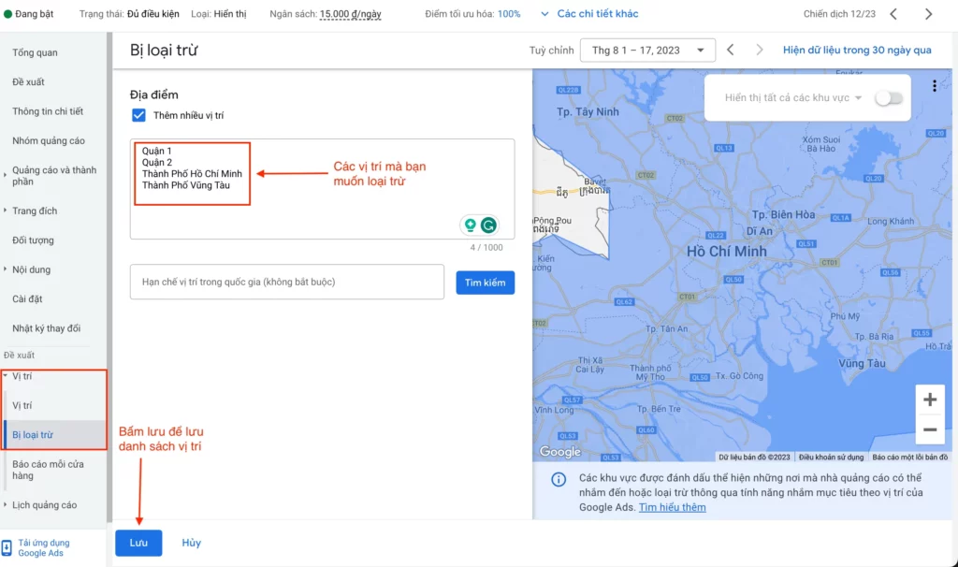Open 'Hiển thị tất cả các khu vực' dropdown
This screenshot has width=958, height=567.
[793, 97]
